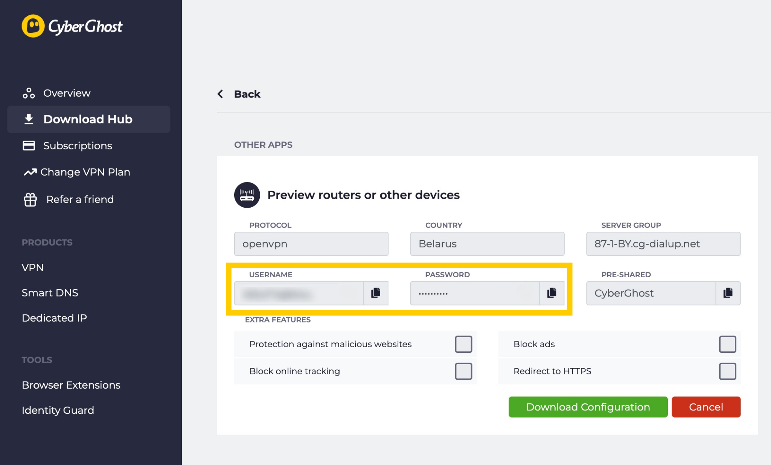Click the PRODUCTS sidebar heading
The width and height of the screenshot is (771, 465).
click(47, 242)
